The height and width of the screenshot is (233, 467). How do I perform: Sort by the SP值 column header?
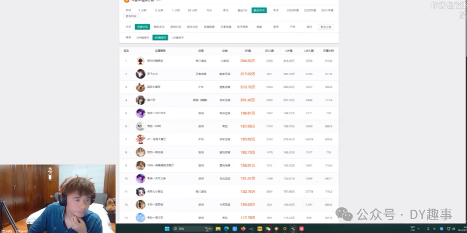(248, 51)
